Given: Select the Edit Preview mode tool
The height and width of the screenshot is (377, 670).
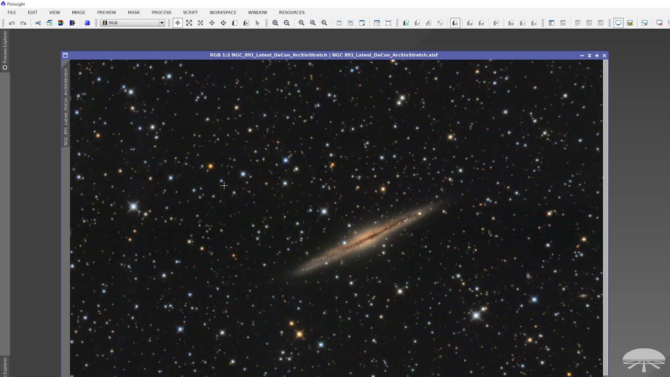Looking at the screenshot, I should click(x=246, y=23).
